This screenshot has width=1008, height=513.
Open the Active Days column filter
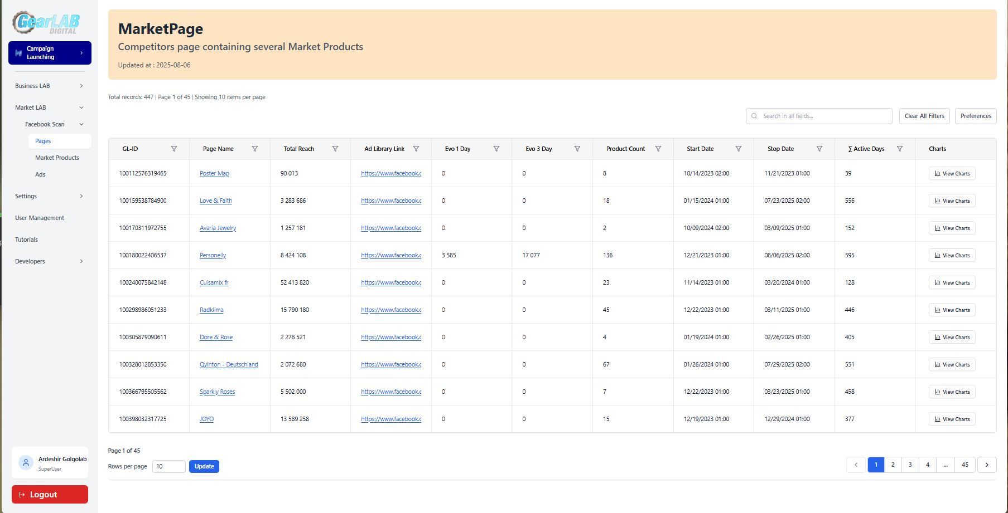[x=900, y=149]
